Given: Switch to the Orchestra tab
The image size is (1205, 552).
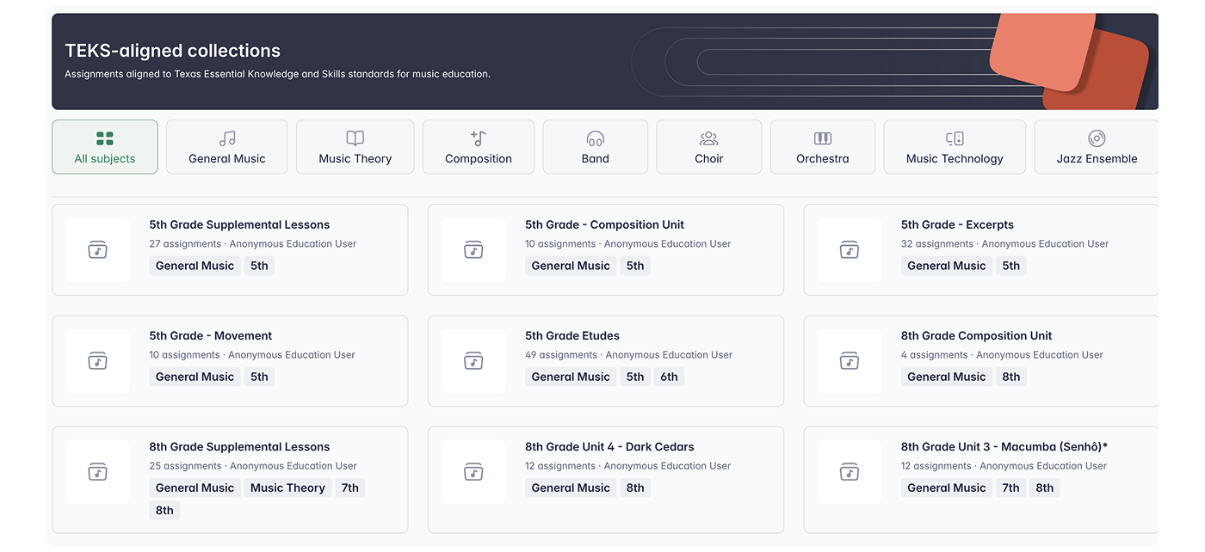Looking at the screenshot, I should pos(823,148).
